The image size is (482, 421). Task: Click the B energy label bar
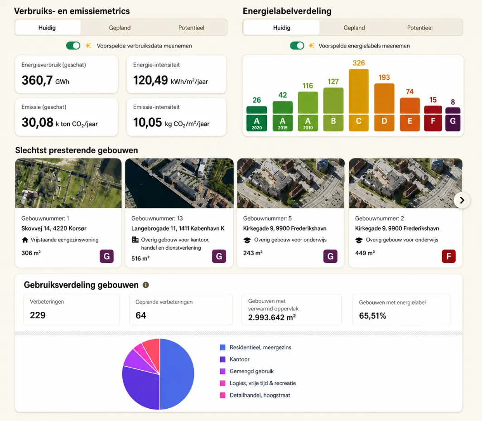coord(333,110)
